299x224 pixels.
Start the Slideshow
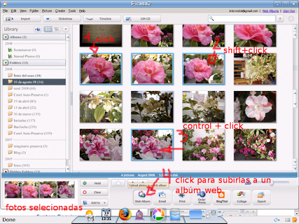(62, 19)
